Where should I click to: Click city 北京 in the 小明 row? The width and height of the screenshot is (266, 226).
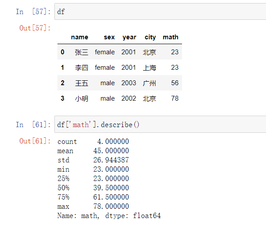pos(149,98)
